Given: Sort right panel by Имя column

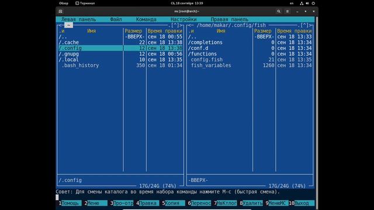Looking at the screenshot, I should tap(221, 31).
